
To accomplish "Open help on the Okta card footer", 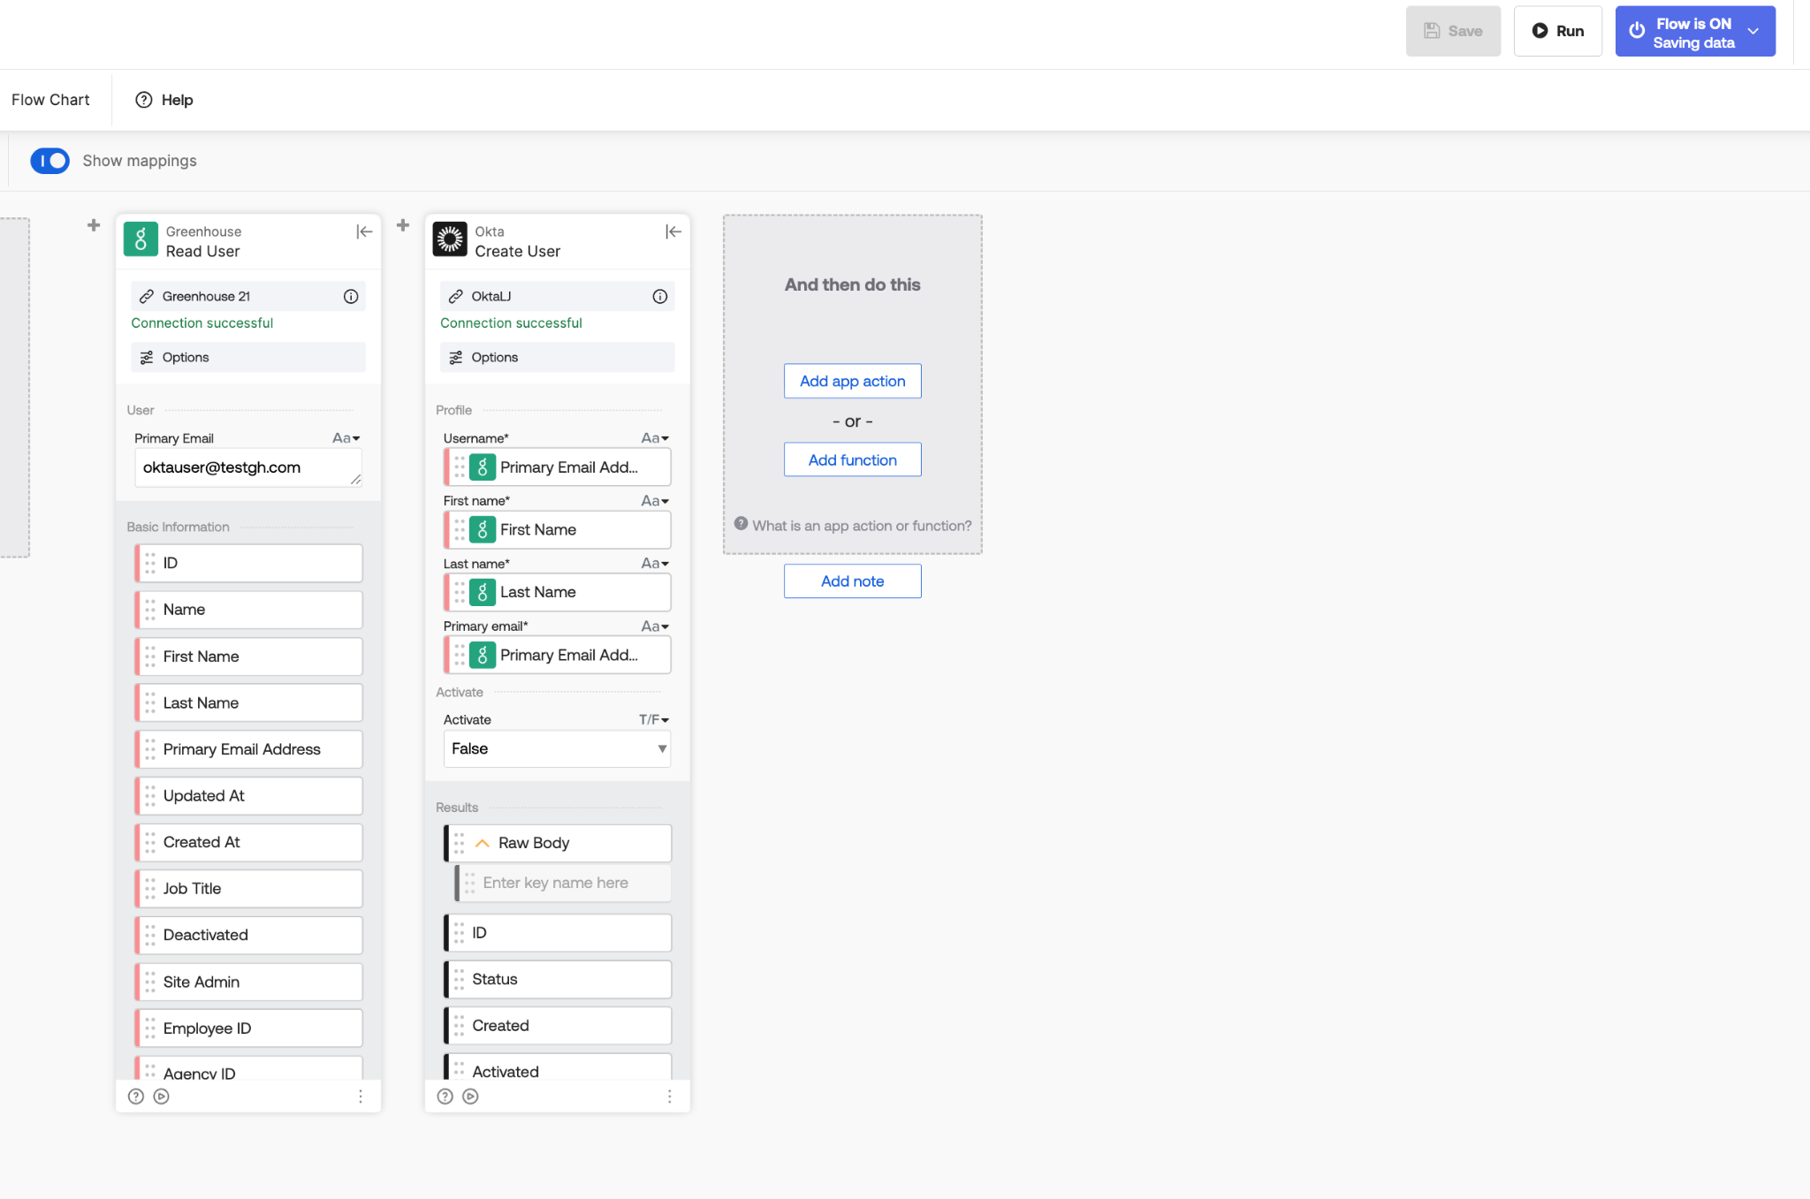I will pos(445,1097).
